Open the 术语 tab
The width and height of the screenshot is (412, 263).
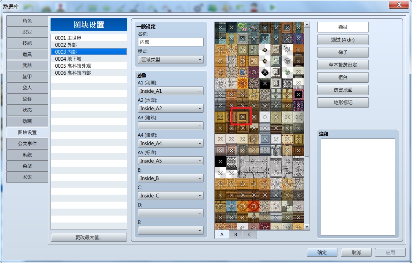point(27,177)
